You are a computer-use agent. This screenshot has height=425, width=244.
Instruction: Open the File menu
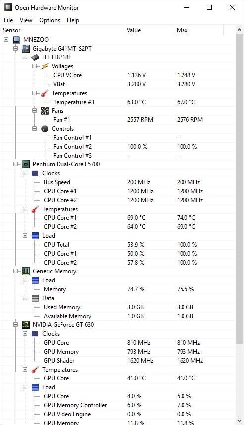8,20
